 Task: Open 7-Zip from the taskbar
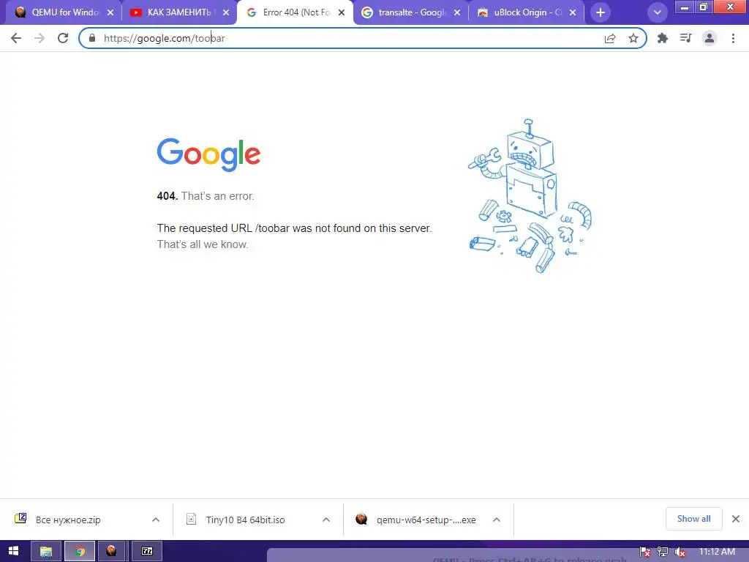[147, 551]
